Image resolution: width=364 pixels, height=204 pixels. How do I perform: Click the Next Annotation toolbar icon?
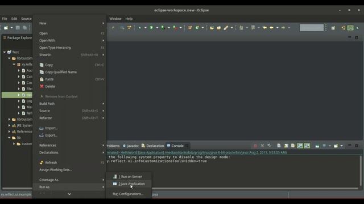point(241,28)
